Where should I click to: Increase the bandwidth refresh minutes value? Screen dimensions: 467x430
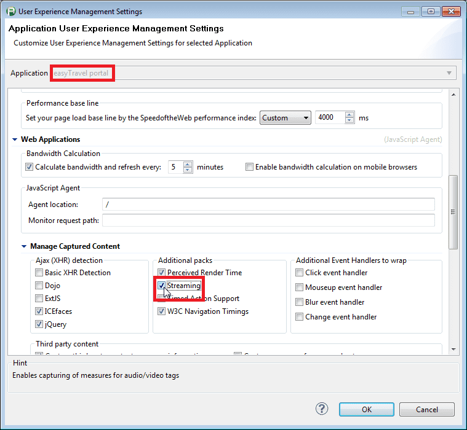[187, 164]
